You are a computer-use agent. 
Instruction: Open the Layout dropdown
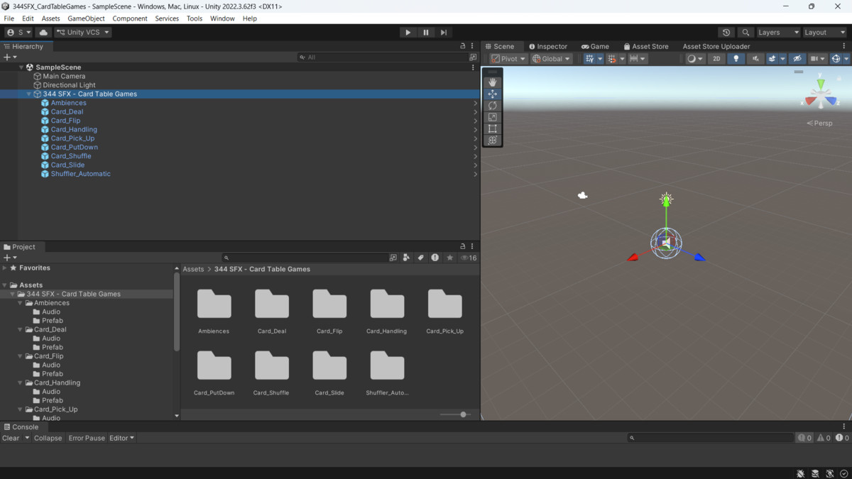(x=824, y=32)
